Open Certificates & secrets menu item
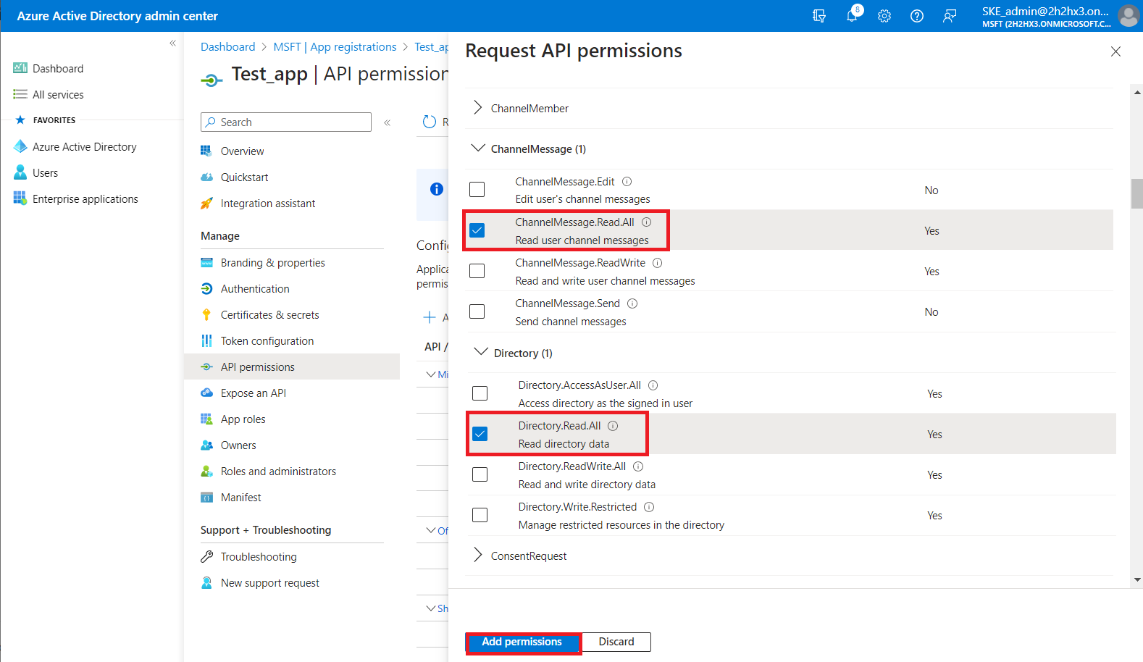The width and height of the screenshot is (1143, 662). 269,315
